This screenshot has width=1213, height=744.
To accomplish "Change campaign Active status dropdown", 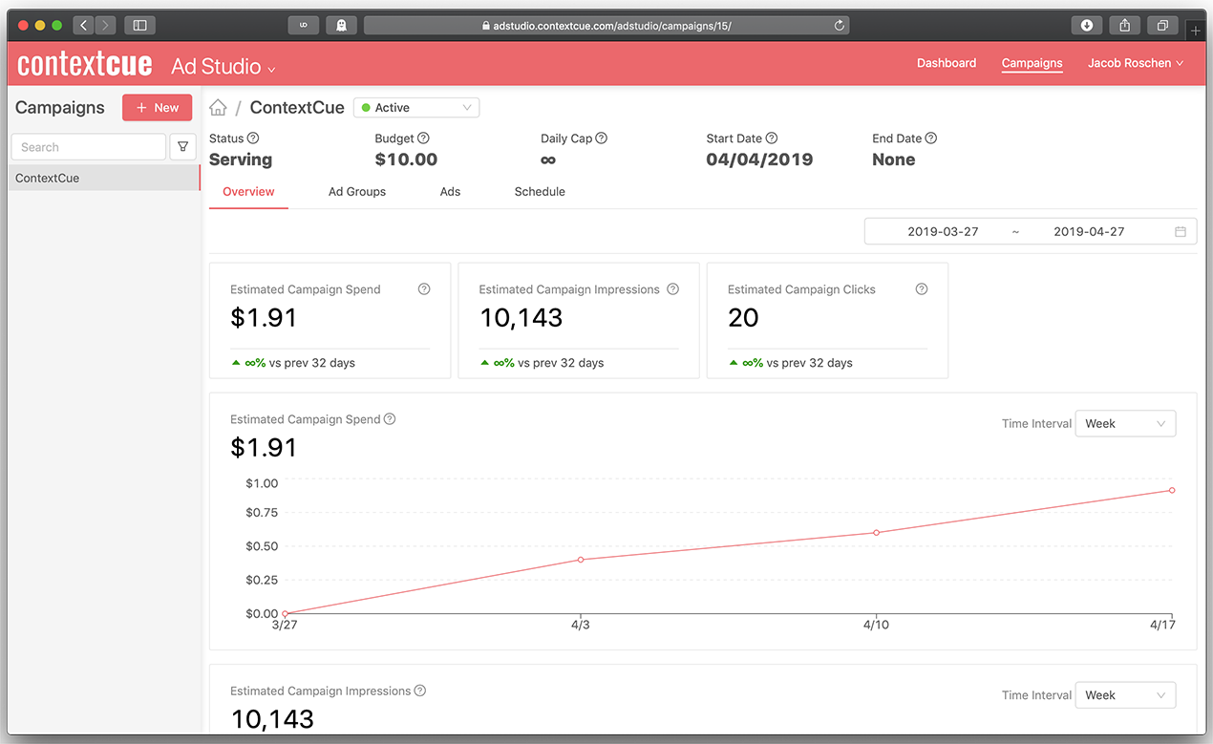I will (416, 108).
